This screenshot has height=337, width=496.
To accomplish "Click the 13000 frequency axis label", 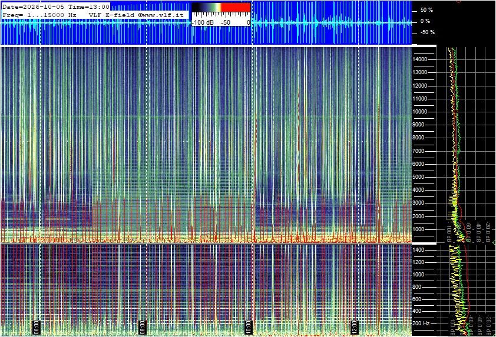I will [420, 72].
